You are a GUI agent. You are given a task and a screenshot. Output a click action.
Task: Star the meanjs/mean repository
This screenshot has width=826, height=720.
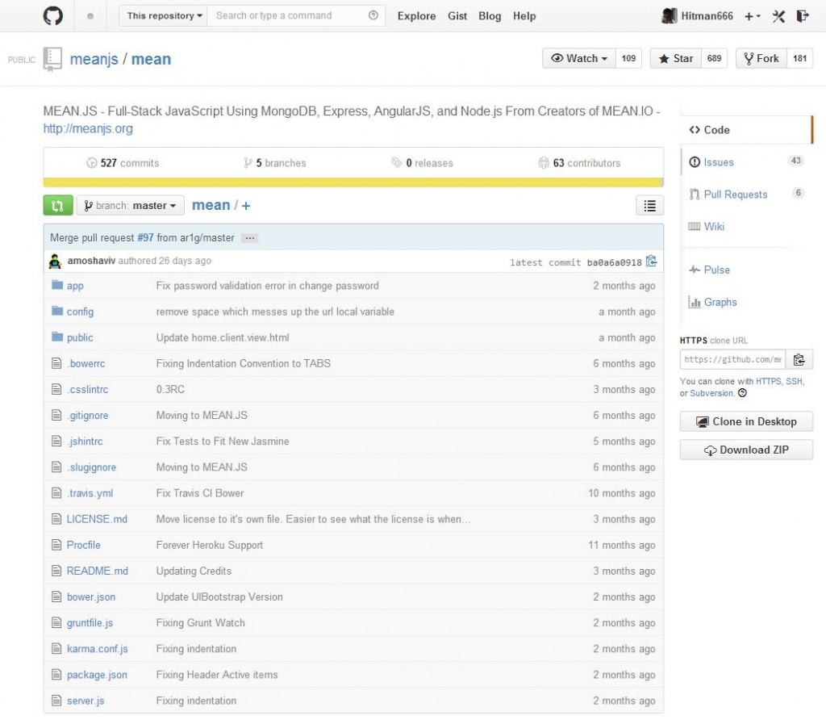[x=676, y=59]
